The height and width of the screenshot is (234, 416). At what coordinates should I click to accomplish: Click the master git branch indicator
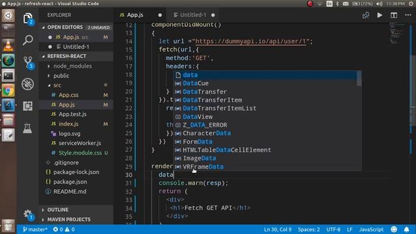coord(35,229)
